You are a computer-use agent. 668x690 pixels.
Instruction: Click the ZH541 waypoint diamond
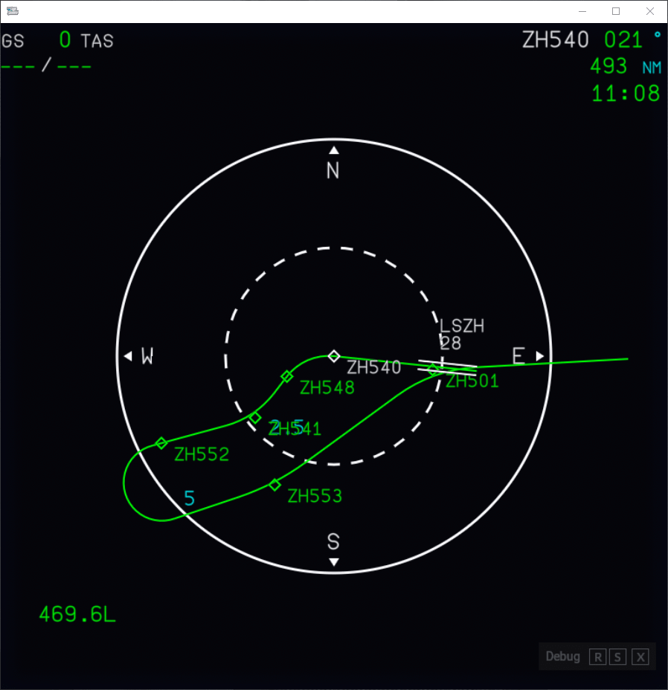coord(255,418)
